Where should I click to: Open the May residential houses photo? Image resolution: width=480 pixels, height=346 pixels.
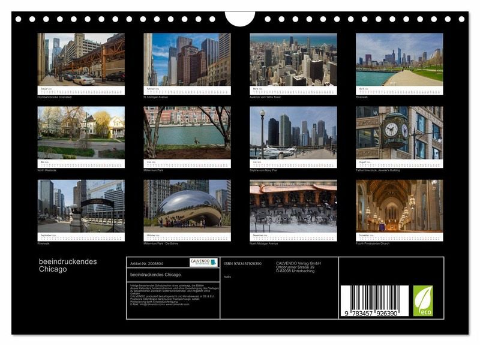point(81,133)
